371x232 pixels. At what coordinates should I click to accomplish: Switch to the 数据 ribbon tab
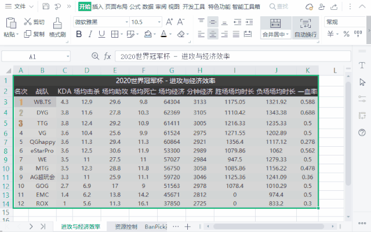[148, 6]
